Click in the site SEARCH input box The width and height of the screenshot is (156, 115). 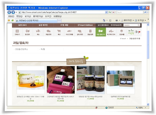pos(130,25)
